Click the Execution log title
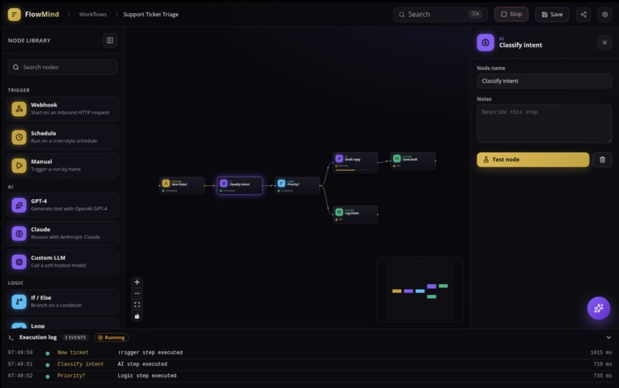 (x=38, y=337)
